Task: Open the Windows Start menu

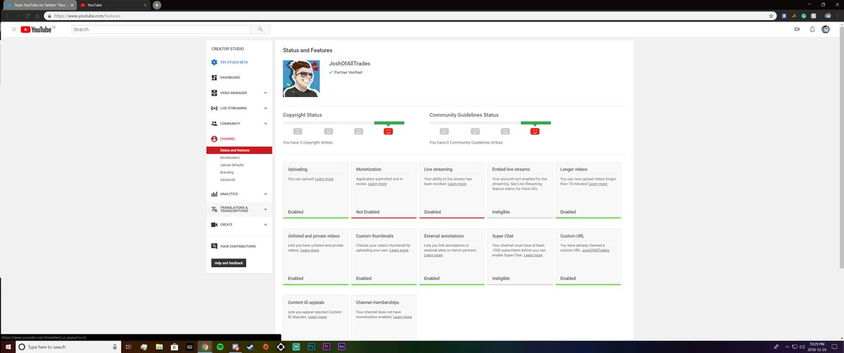Action: pos(7,347)
